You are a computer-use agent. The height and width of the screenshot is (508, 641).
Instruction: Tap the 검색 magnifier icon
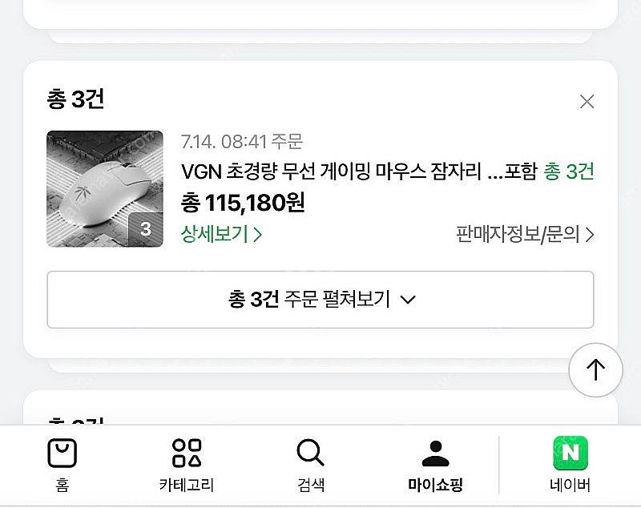pos(310,453)
